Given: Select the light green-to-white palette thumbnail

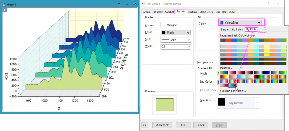Looking at the screenshot, I should [x=249, y=77].
